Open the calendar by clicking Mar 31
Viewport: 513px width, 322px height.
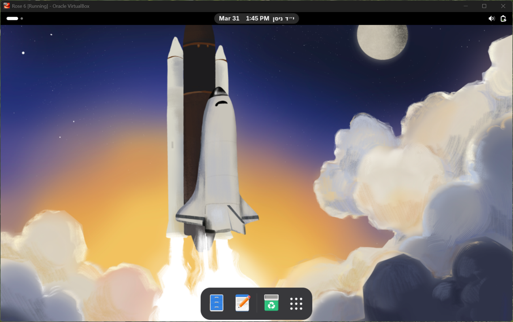[x=229, y=18]
